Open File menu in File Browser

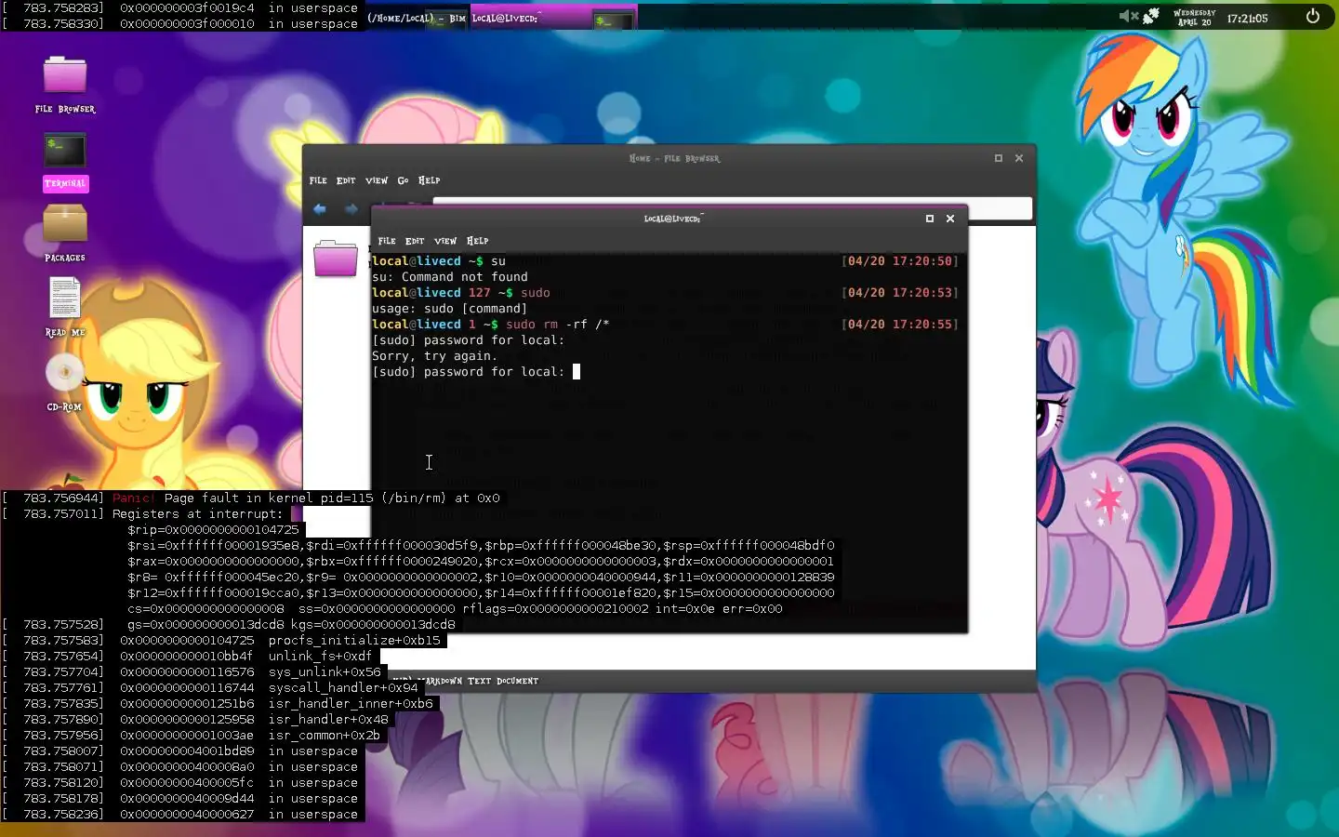[x=318, y=180]
